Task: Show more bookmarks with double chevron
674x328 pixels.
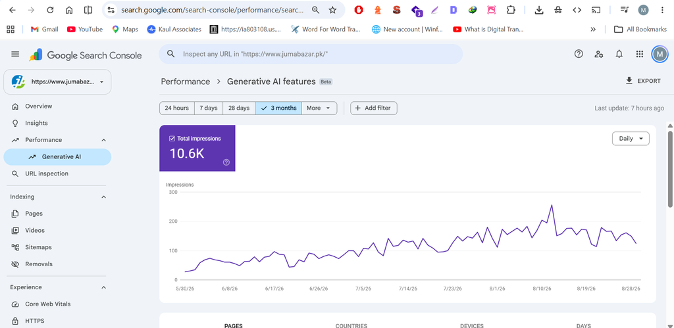Action: [593, 29]
